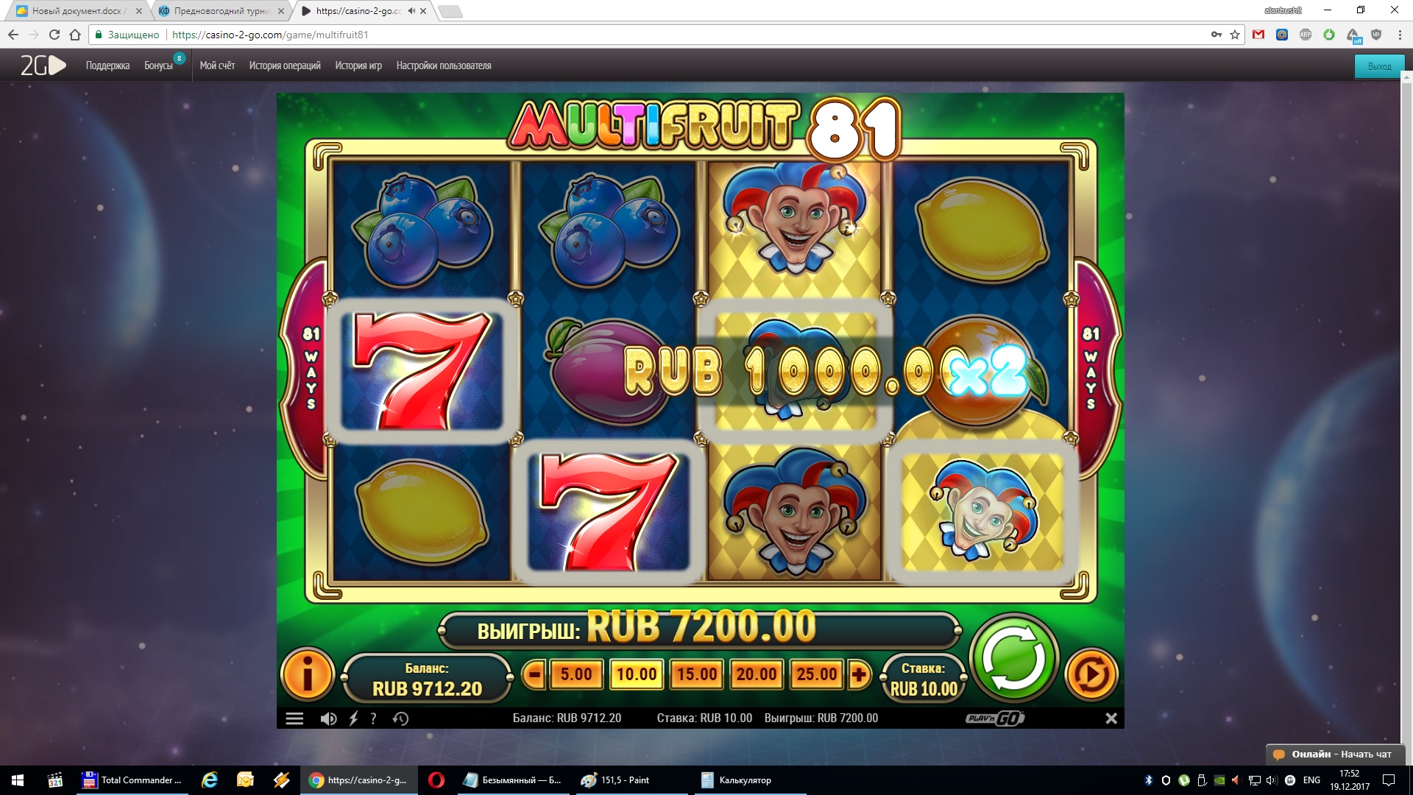Viewport: 1413px width, 795px height.
Task: Open История игр menu item
Action: 358,66
